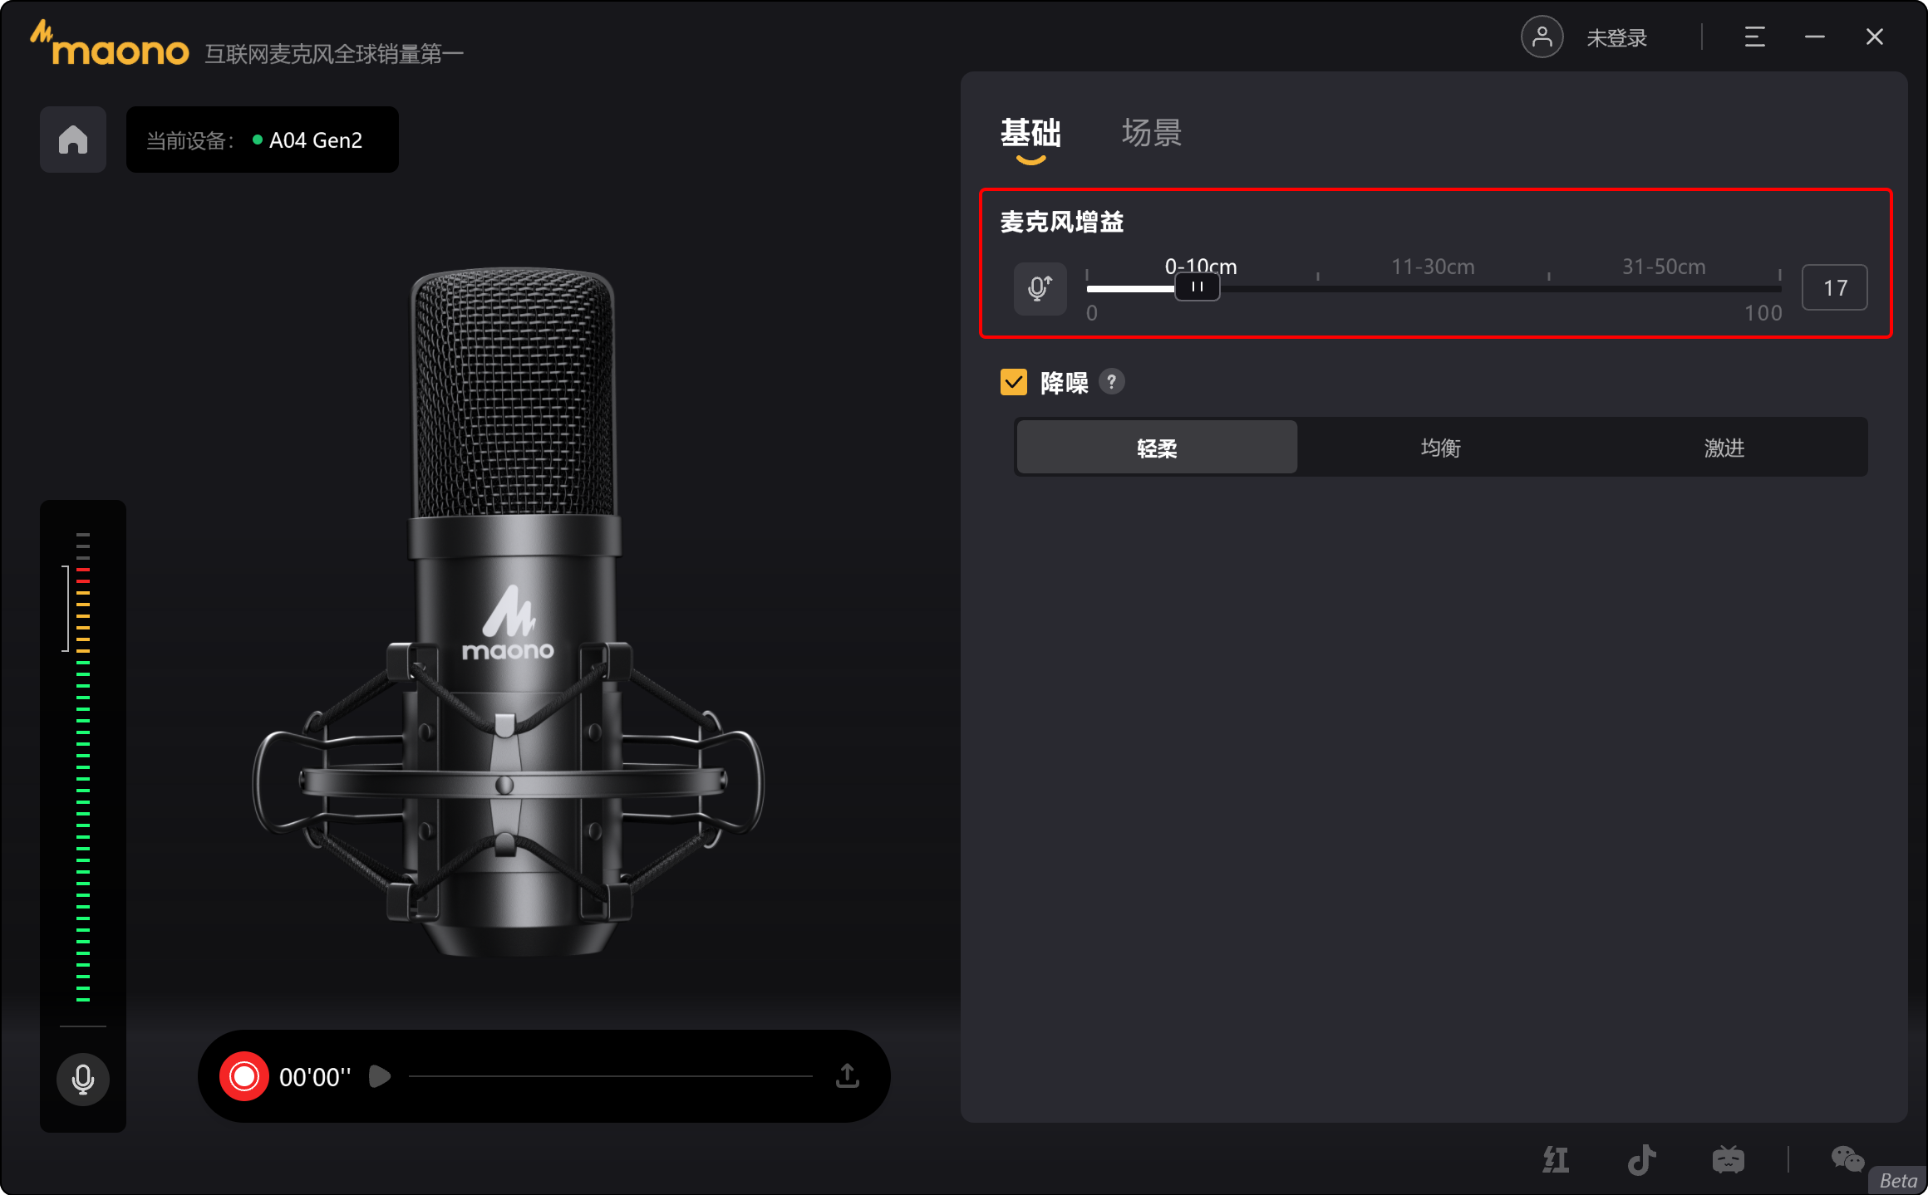Viewport: 1928px width, 1195px height.
Task: Export the recording with the upload icon
Action: (848, 1076)
